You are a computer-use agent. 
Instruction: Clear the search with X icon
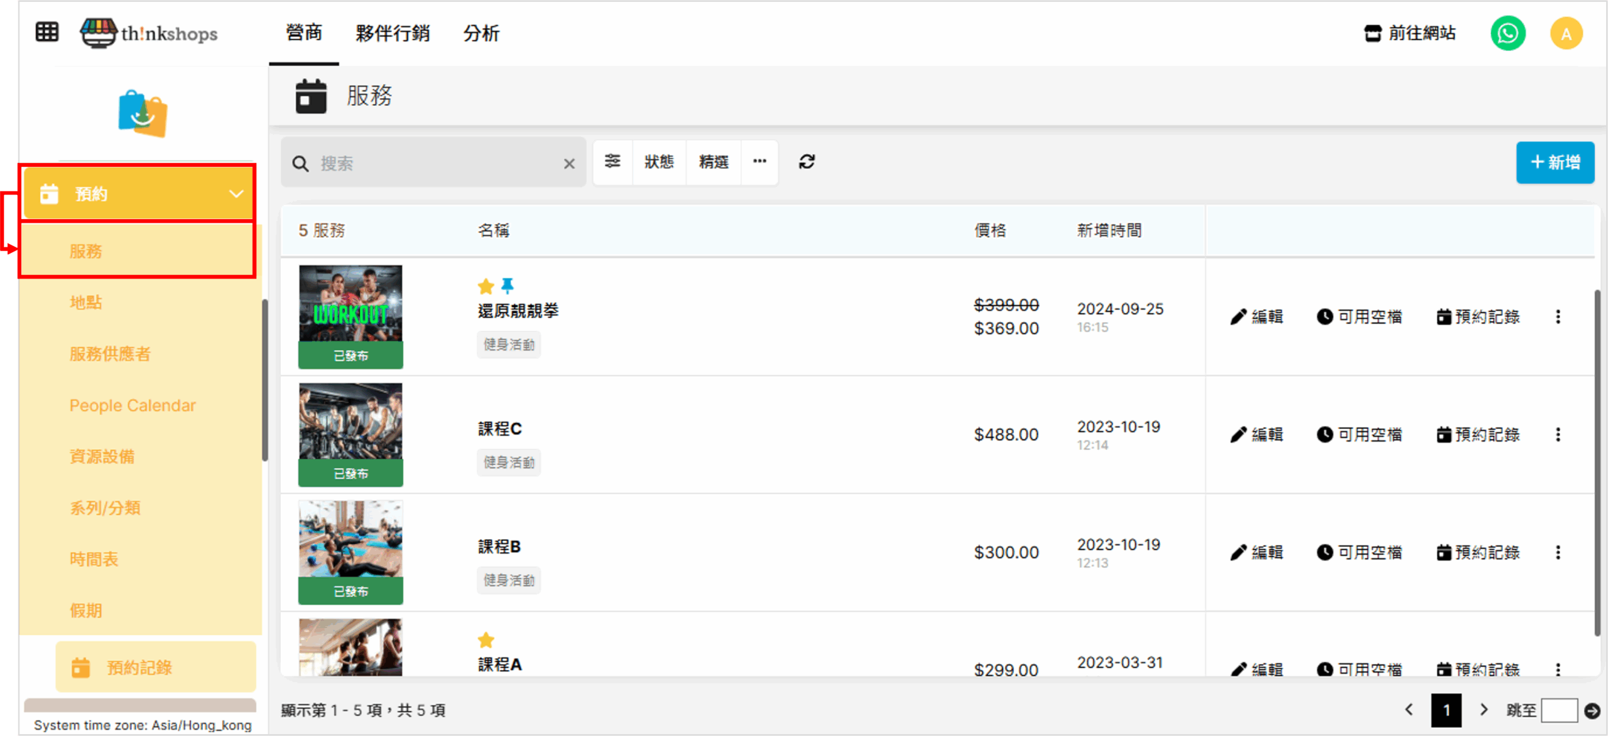coord(569,164)
